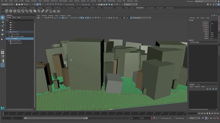Viewport: 220px width, 123px height.
Task: Open the viewport Shading menu
Action: point(44,16)
